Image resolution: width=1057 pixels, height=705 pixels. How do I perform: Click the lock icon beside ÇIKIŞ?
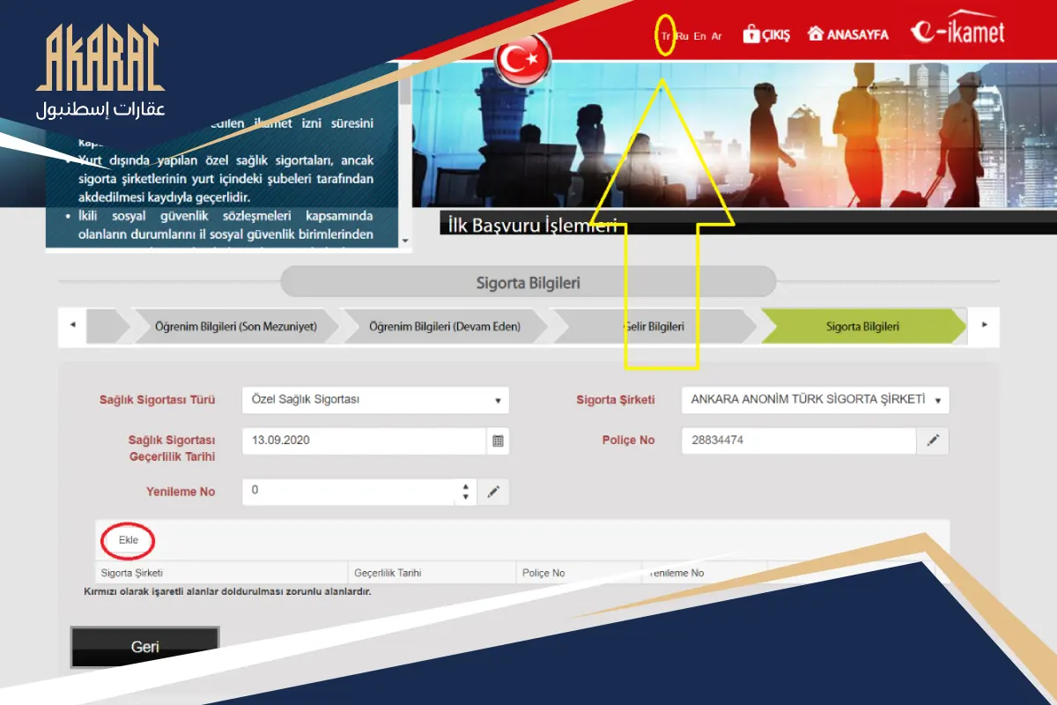(x=751, y=33)
